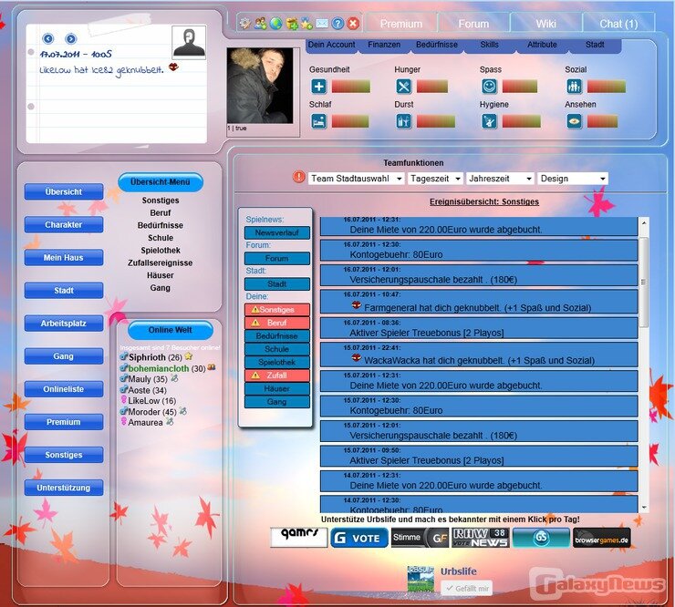Click the heart icon in the diary note
The width and height of the screenshot is (675, 607).
click(x=173, y=67)
